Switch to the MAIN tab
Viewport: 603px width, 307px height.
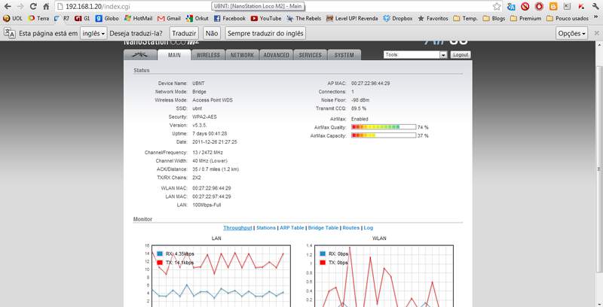[174, 55]
